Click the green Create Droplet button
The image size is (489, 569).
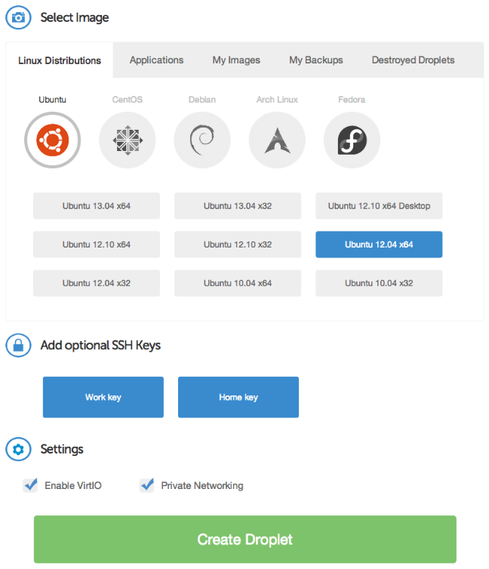(x=245, y=540)
